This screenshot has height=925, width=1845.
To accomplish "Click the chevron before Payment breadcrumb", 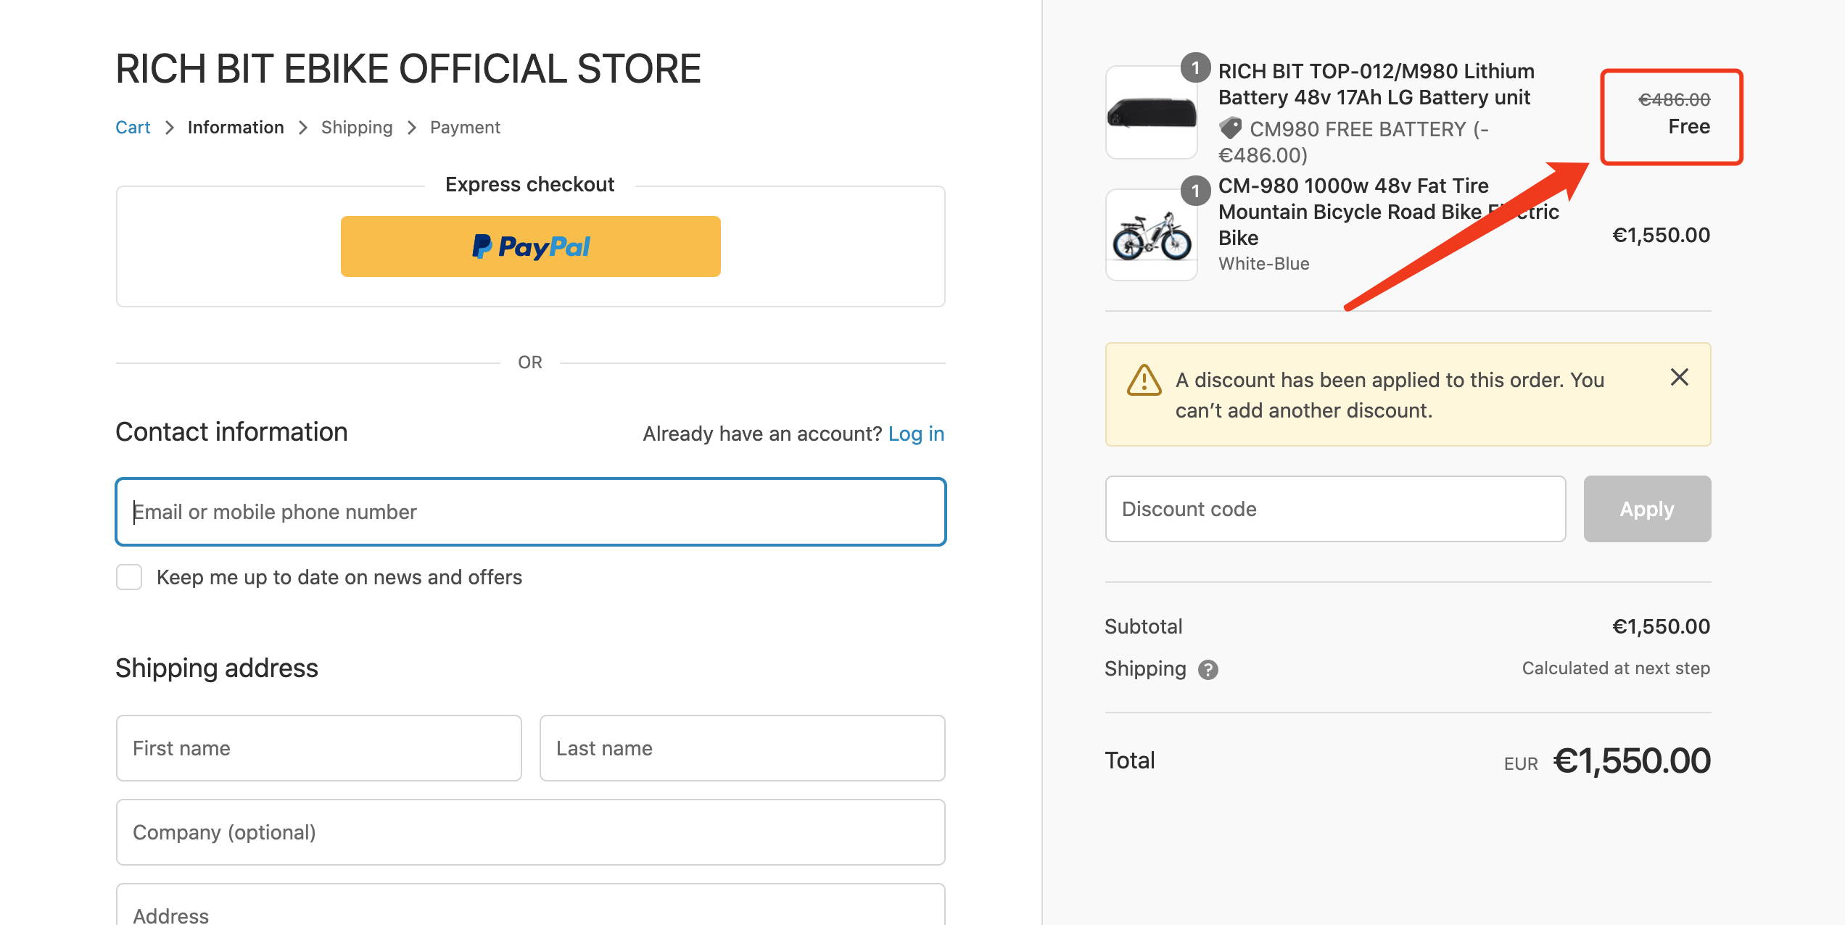I will (411, 128).
